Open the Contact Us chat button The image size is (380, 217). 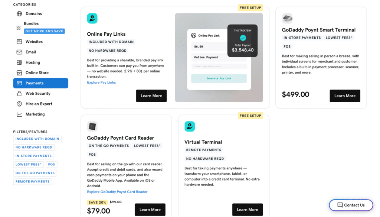351,205
